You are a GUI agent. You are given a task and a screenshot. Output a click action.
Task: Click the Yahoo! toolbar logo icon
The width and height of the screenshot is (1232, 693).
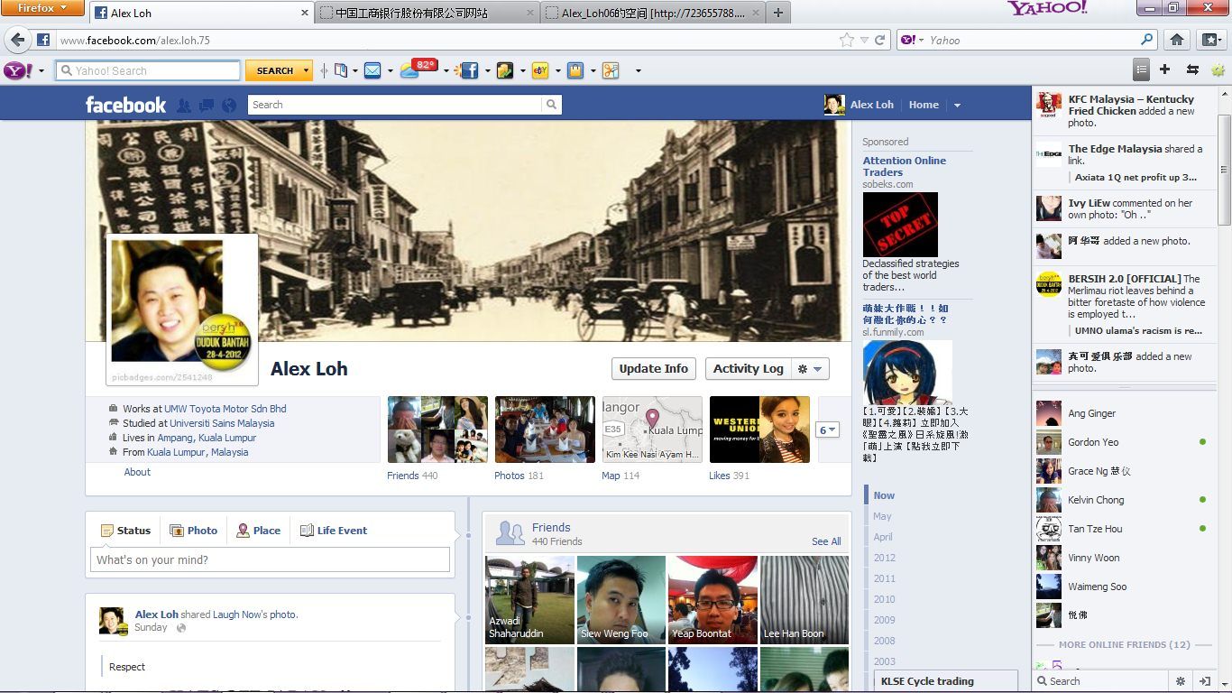tap(18, 70)
